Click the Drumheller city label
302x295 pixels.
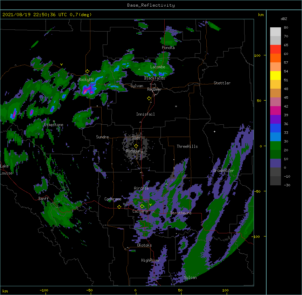[x=224, y=171]
